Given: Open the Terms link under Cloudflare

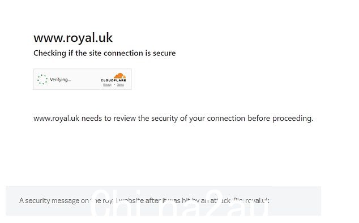Looking at the screenshot, I should [121, 85].
